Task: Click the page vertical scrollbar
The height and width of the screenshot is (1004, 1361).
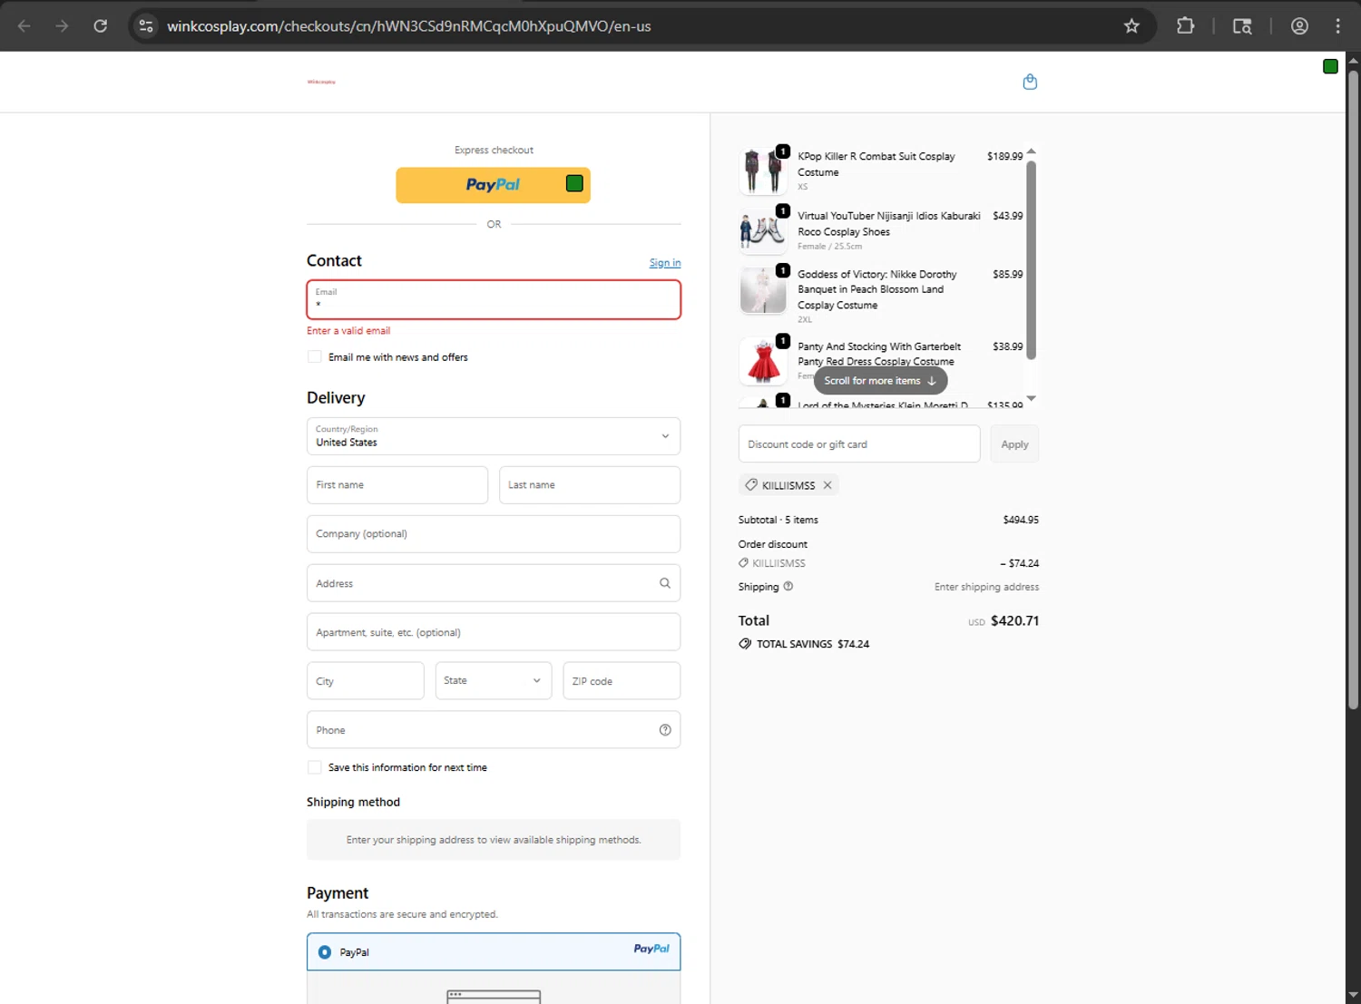Action: pyautogui.click(x=1353, y=390)
